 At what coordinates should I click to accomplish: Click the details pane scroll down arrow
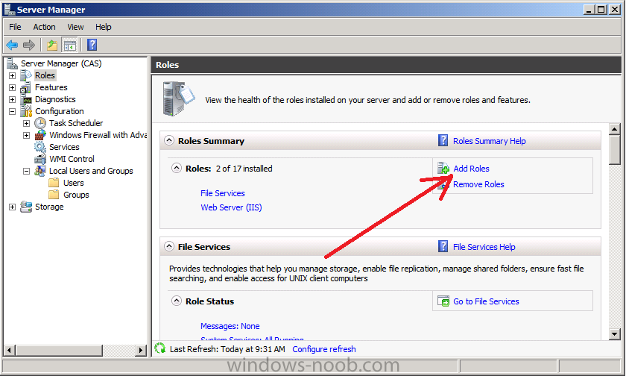(614, 333)
